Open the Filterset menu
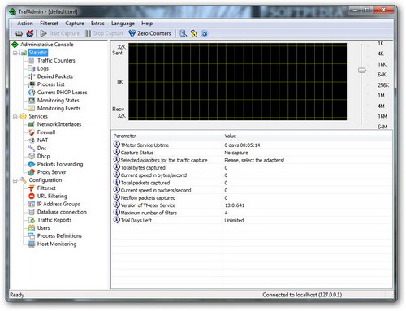Image resolution: width=406 pixels, height=311 pixels. (49, 24)
